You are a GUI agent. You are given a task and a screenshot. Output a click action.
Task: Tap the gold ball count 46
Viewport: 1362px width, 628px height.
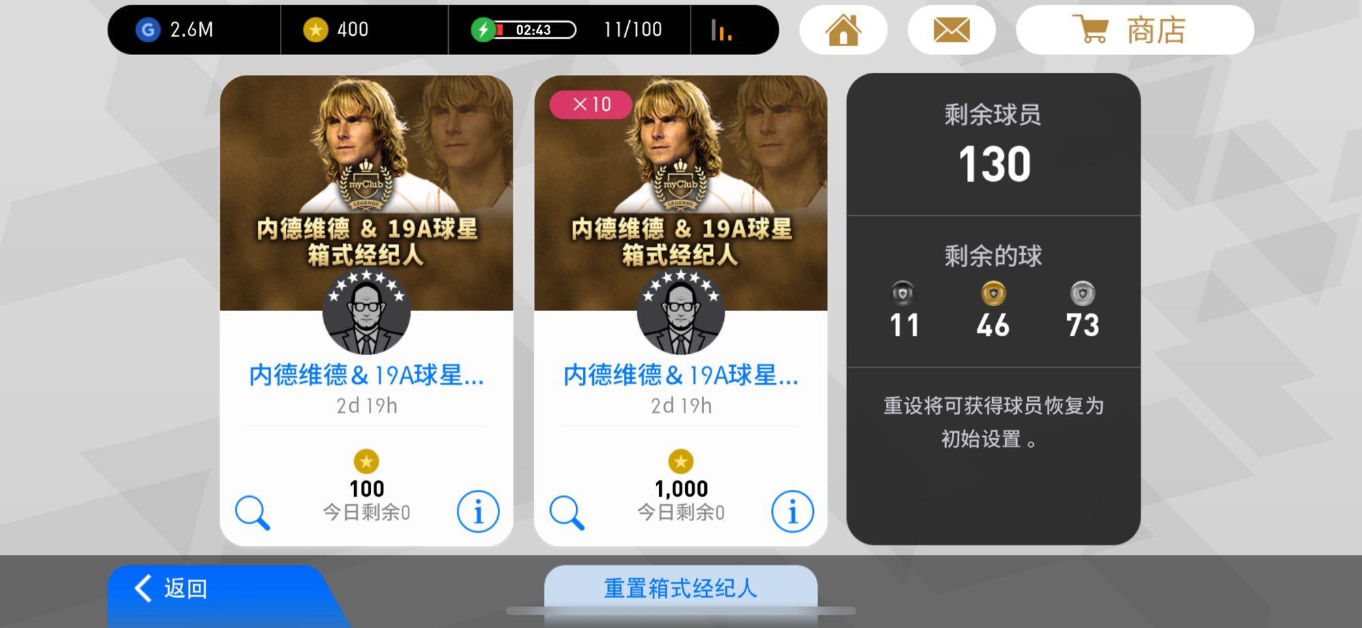click(x=993, y=325)
